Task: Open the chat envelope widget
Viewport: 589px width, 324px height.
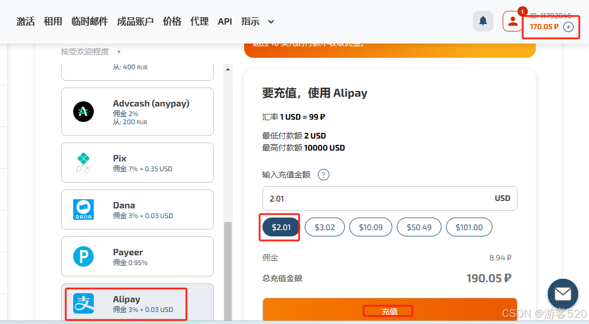Action: click(563, 294)
